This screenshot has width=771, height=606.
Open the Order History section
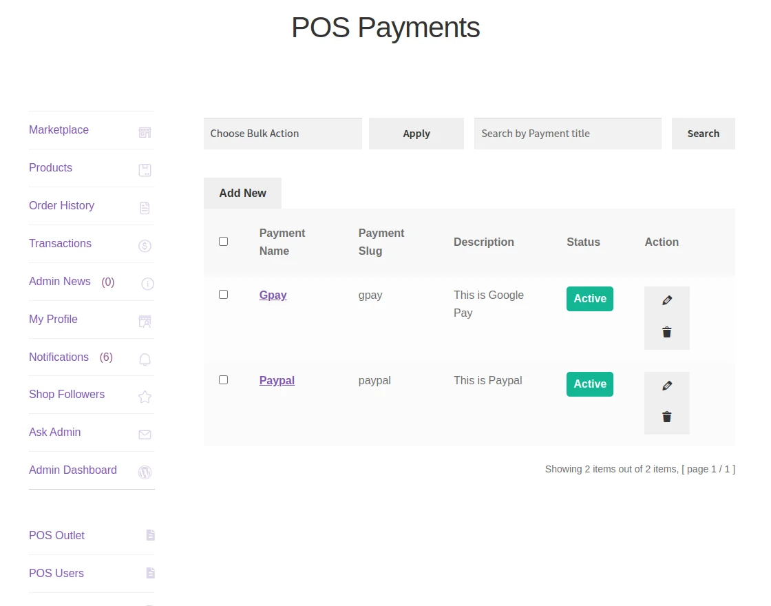point(61,205)
